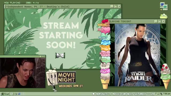The width and height of the screenshot is (171, 96).
Task: Close the small video clip window
Action: pos(44,57)
